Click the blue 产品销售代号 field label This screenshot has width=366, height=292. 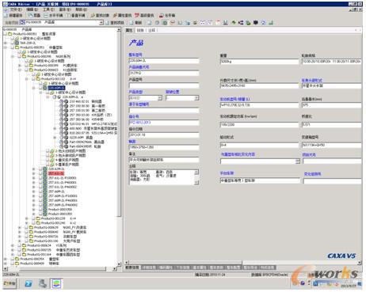click(139, 67)
